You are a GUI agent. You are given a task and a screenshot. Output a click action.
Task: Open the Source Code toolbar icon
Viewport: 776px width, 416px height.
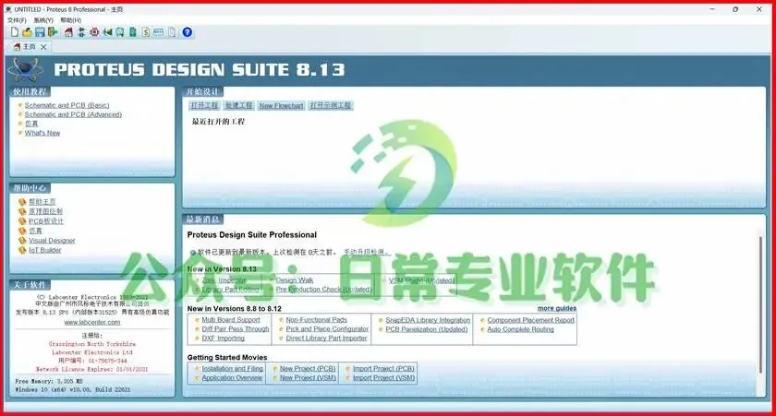(x=158, y=32)
